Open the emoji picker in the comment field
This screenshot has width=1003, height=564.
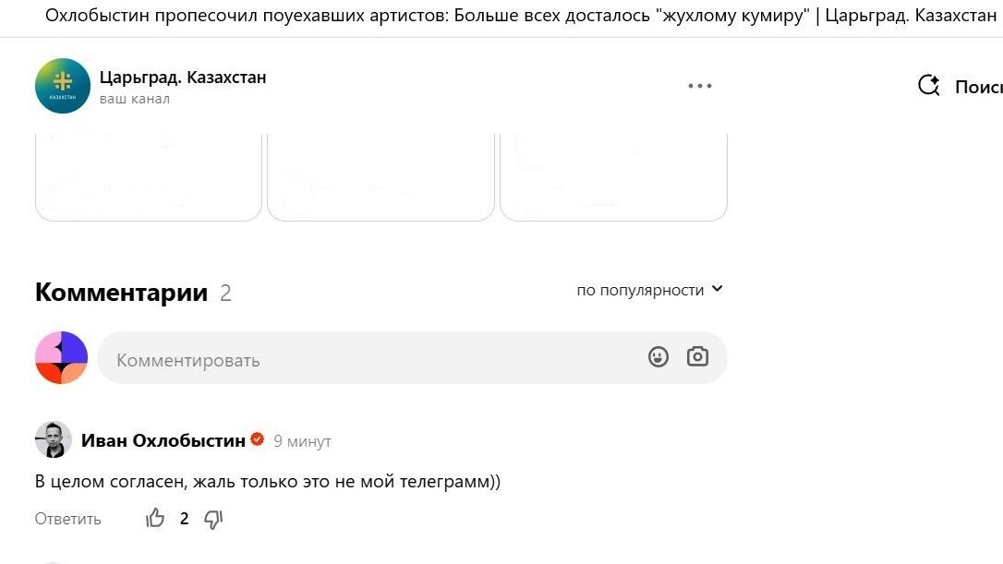pos(658,356)
